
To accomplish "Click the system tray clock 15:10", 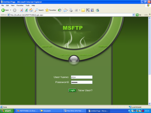I will coord(147,111).
